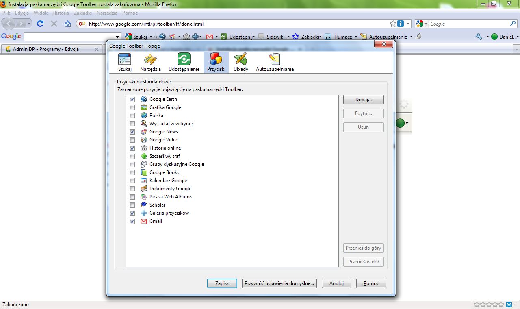
Task: Click the Scholar graduation cap icon
Action: [x=143, y=205]
